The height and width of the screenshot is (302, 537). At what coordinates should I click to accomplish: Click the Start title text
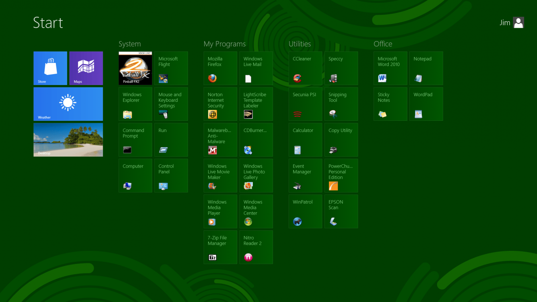click(x=48, y=23)
